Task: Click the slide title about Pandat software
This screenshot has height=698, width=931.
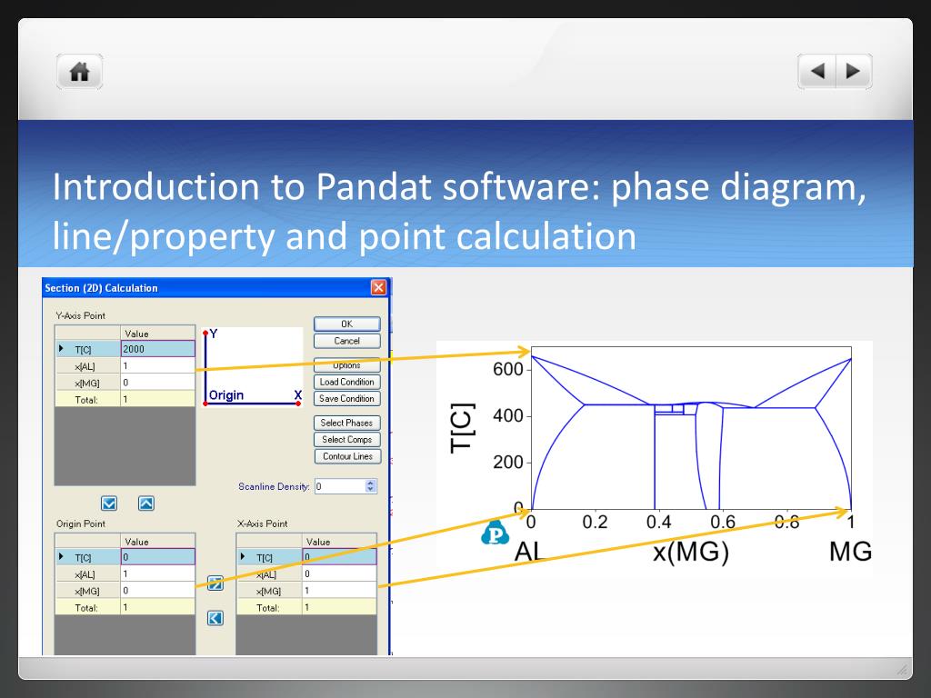Action: (x=458, y=211)
